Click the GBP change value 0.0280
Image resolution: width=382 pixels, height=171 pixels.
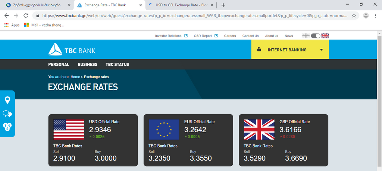[289, 137]
